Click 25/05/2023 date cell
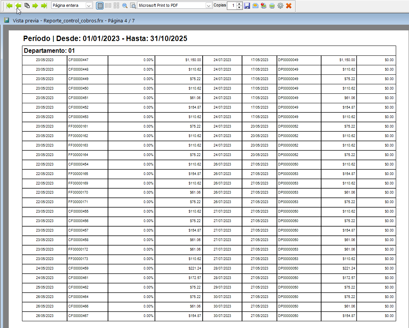Viewport: 409px width, 328px height. click(x=45, y=287)
